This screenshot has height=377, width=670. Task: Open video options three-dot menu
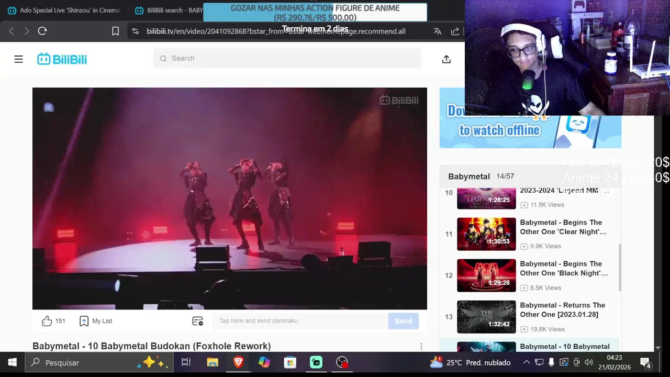click(x=421, y=346)
